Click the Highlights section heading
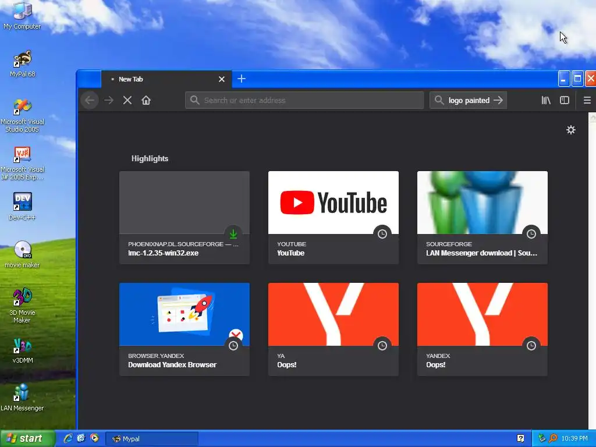This screenshot has height=447, width=596. click(150, 158)
